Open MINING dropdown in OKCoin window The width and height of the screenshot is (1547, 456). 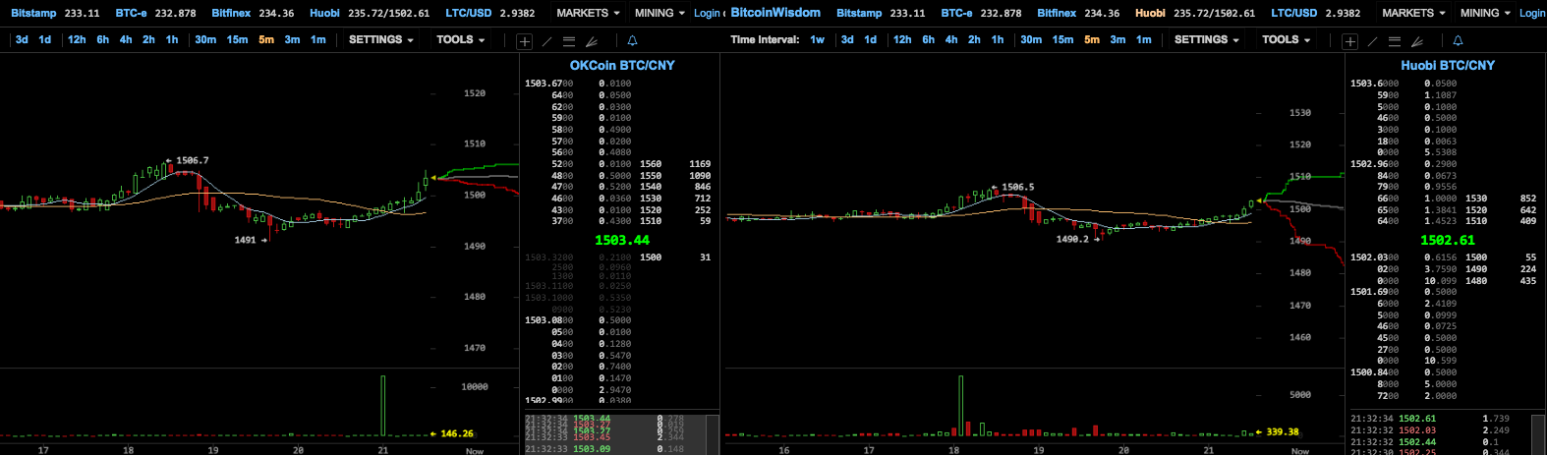click(x=659, y=13)
